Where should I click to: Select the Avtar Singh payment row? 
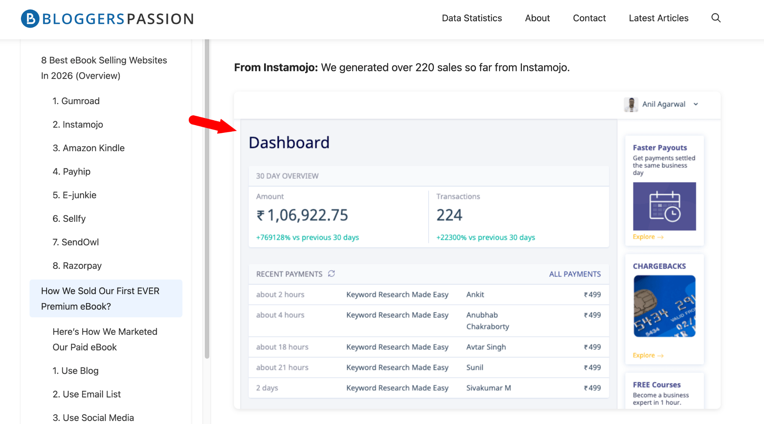tap(429, 347)
